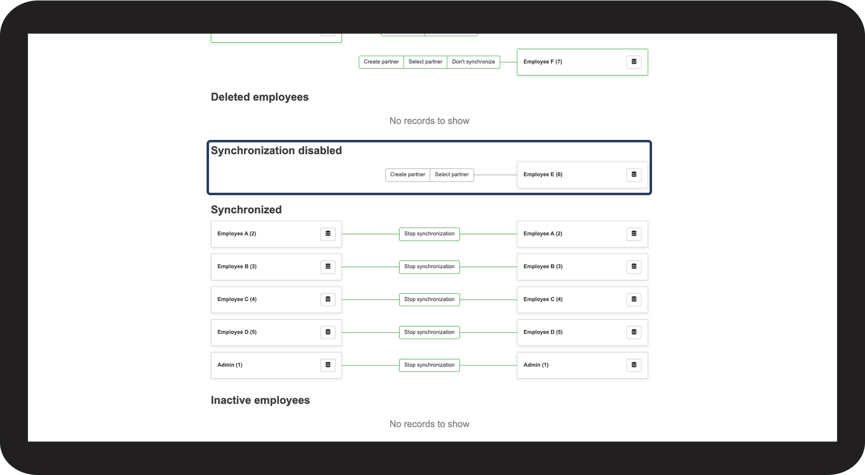865x475 pixels.
Task: Open database icon on right Employee A (2) card
Action: (634, 234)
